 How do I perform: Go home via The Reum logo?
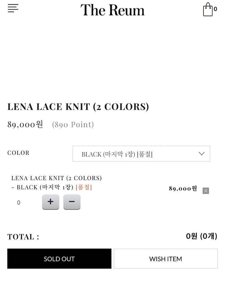pyautogui.click(x=112, y=10)
